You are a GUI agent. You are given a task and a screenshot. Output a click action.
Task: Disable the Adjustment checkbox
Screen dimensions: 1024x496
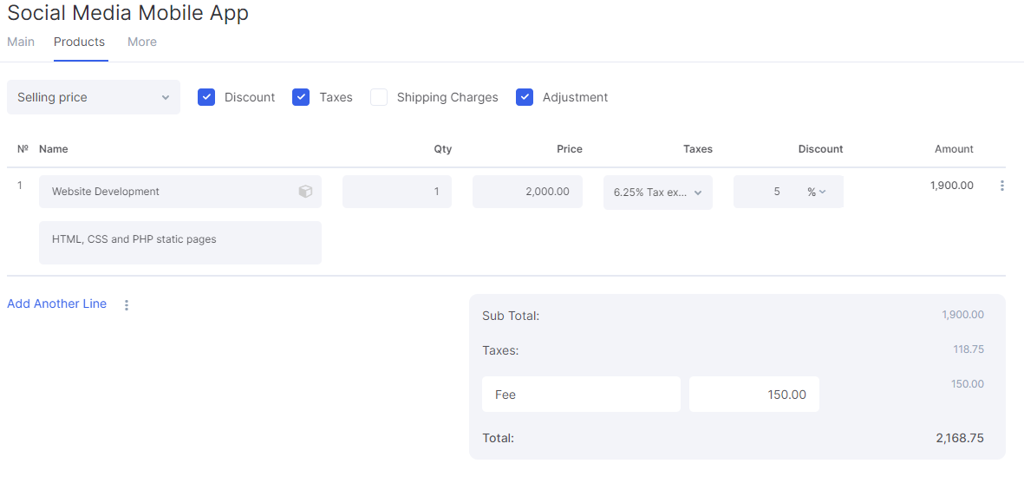525,97
